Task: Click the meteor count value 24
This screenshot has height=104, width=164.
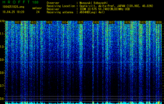Action: [x=38, y=12]
